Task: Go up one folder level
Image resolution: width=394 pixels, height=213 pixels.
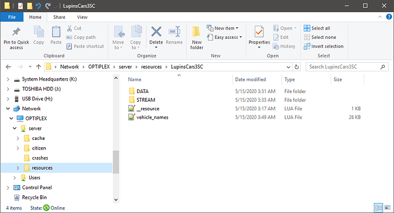Action: click(x=38, y=67)
